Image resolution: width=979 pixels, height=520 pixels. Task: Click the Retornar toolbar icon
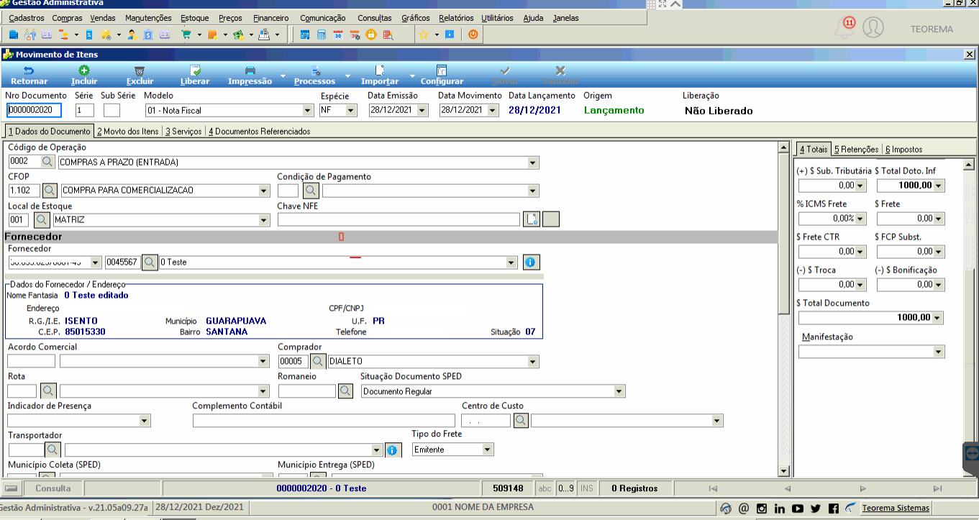[29, 70]
